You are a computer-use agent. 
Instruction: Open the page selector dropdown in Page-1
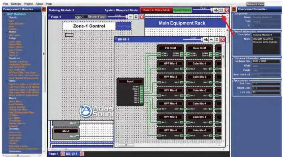(81, 17)
